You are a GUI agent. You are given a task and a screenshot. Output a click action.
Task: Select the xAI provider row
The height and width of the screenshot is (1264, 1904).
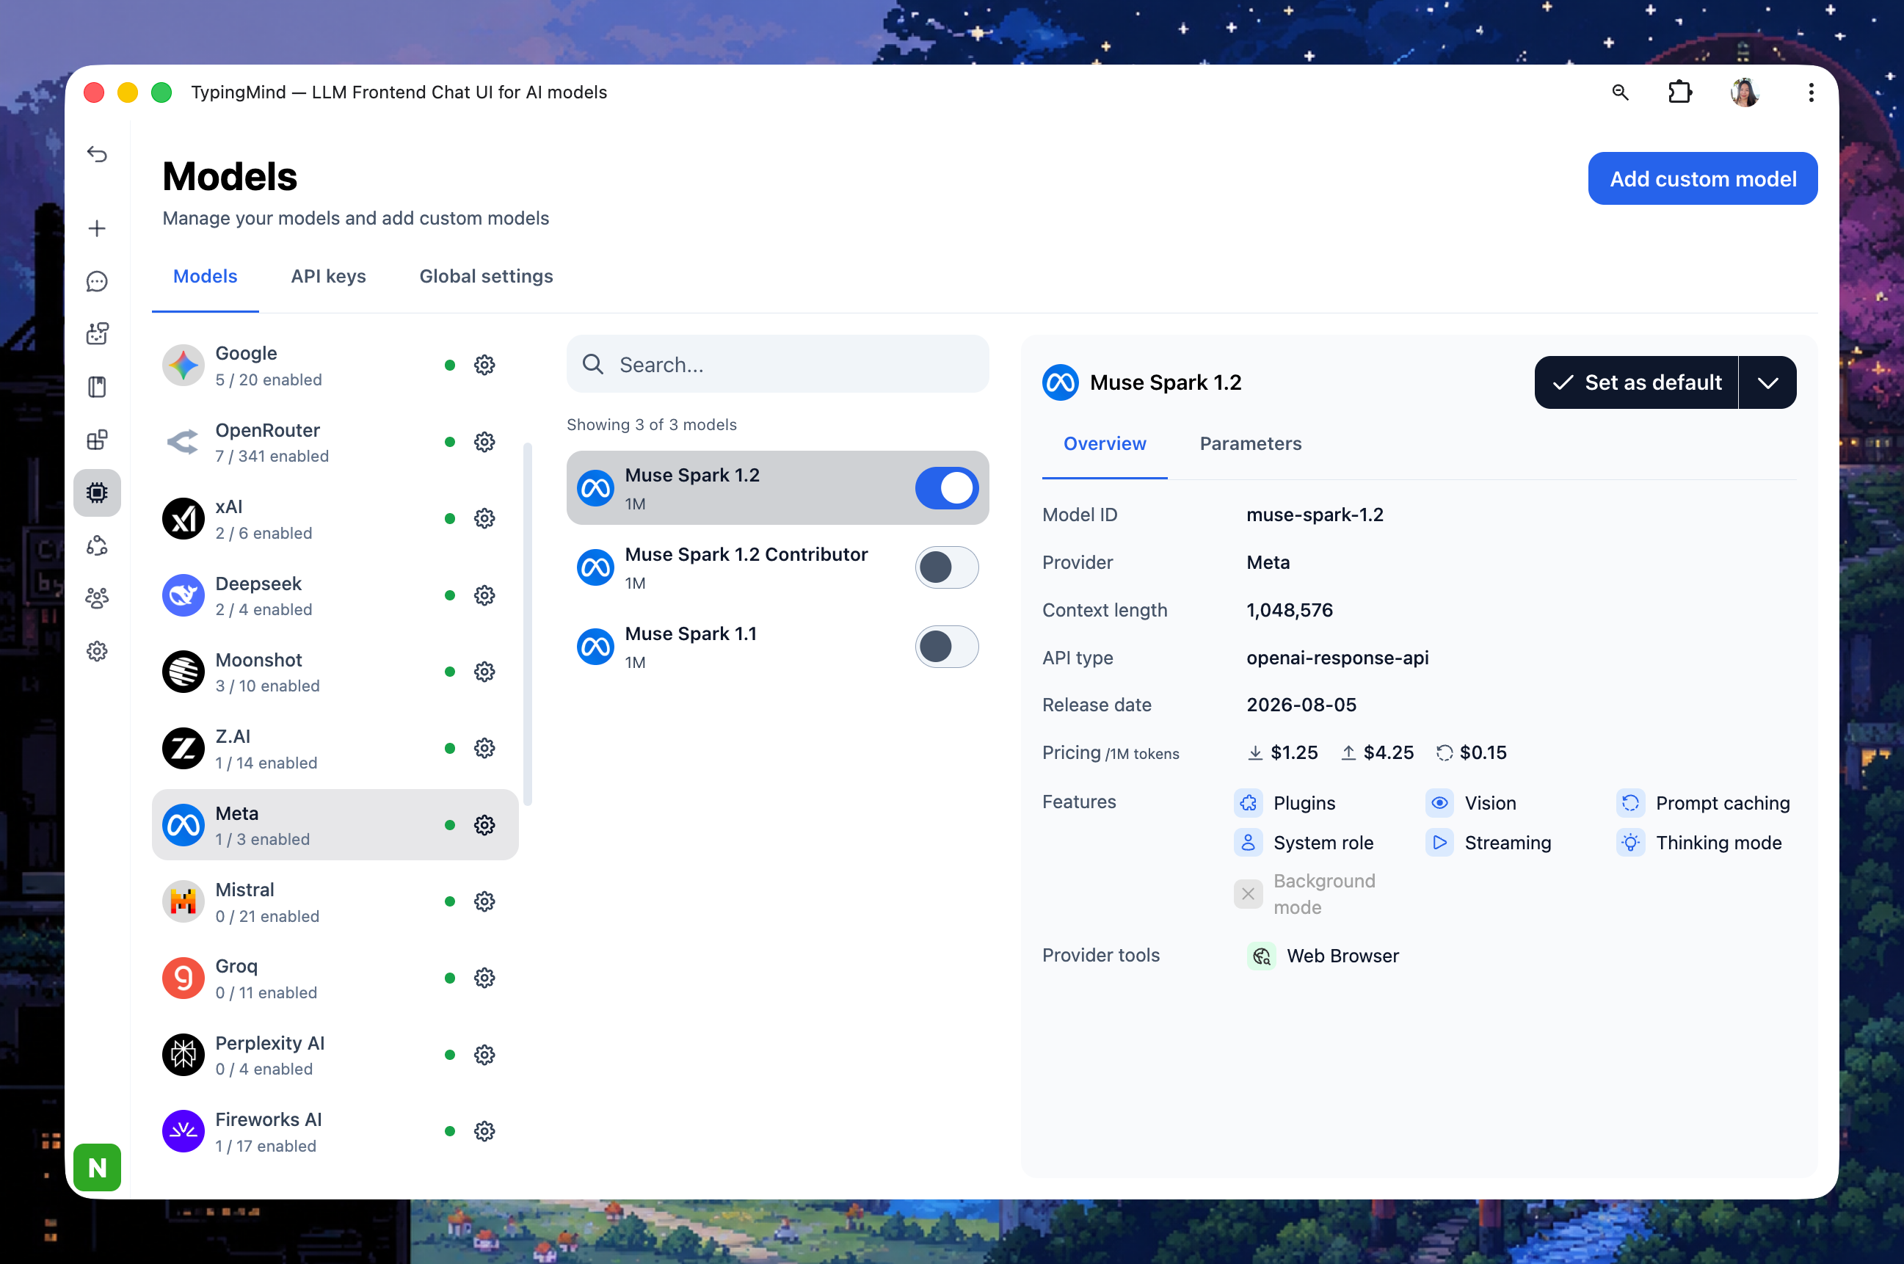point(335,518)
